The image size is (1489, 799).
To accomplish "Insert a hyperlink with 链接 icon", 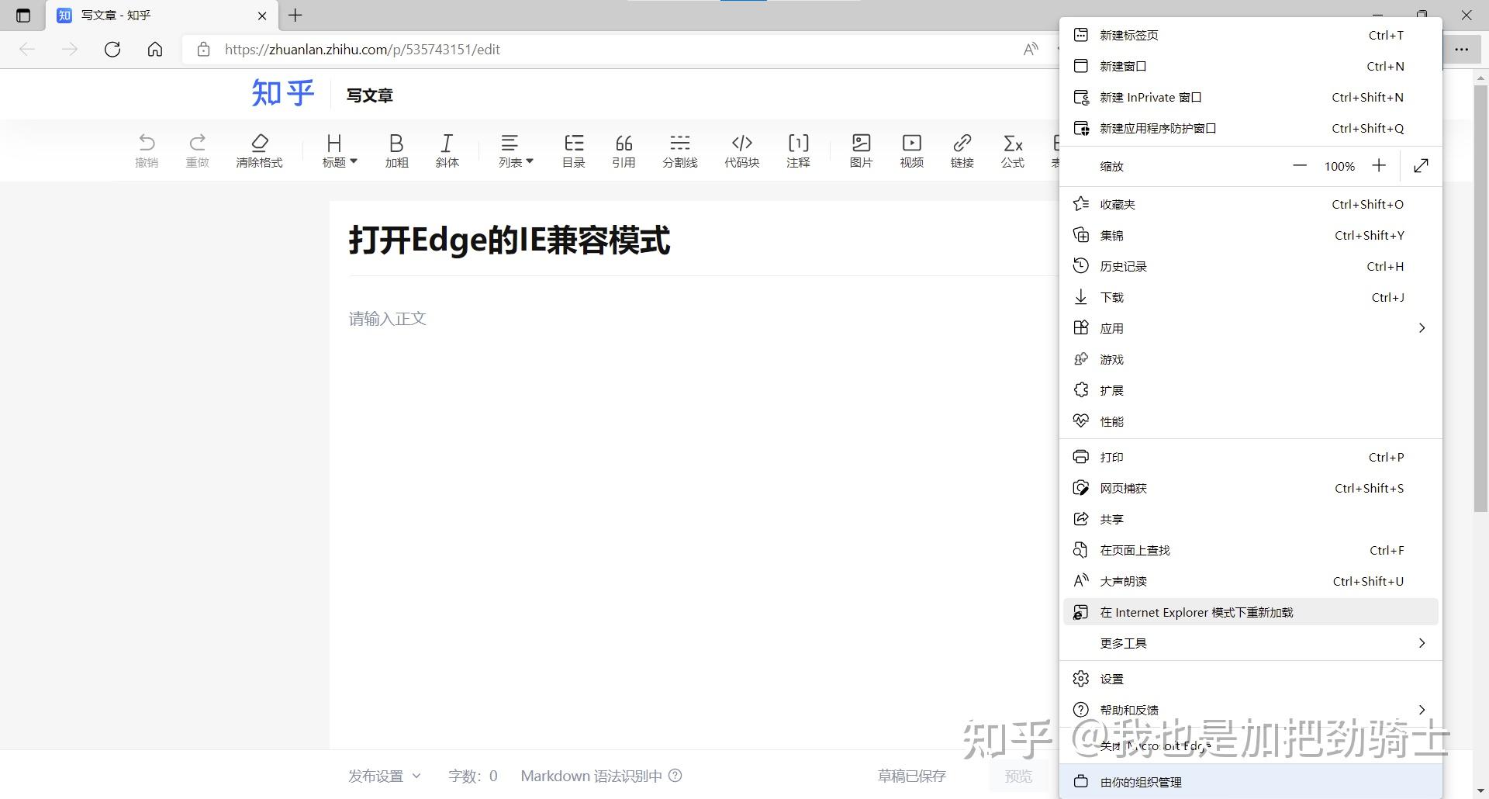I will (962, 150).
